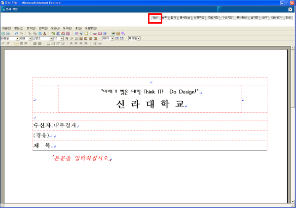Click the increase line spacing icon
The width and height of the screenshot is (296, 208).
122,38
